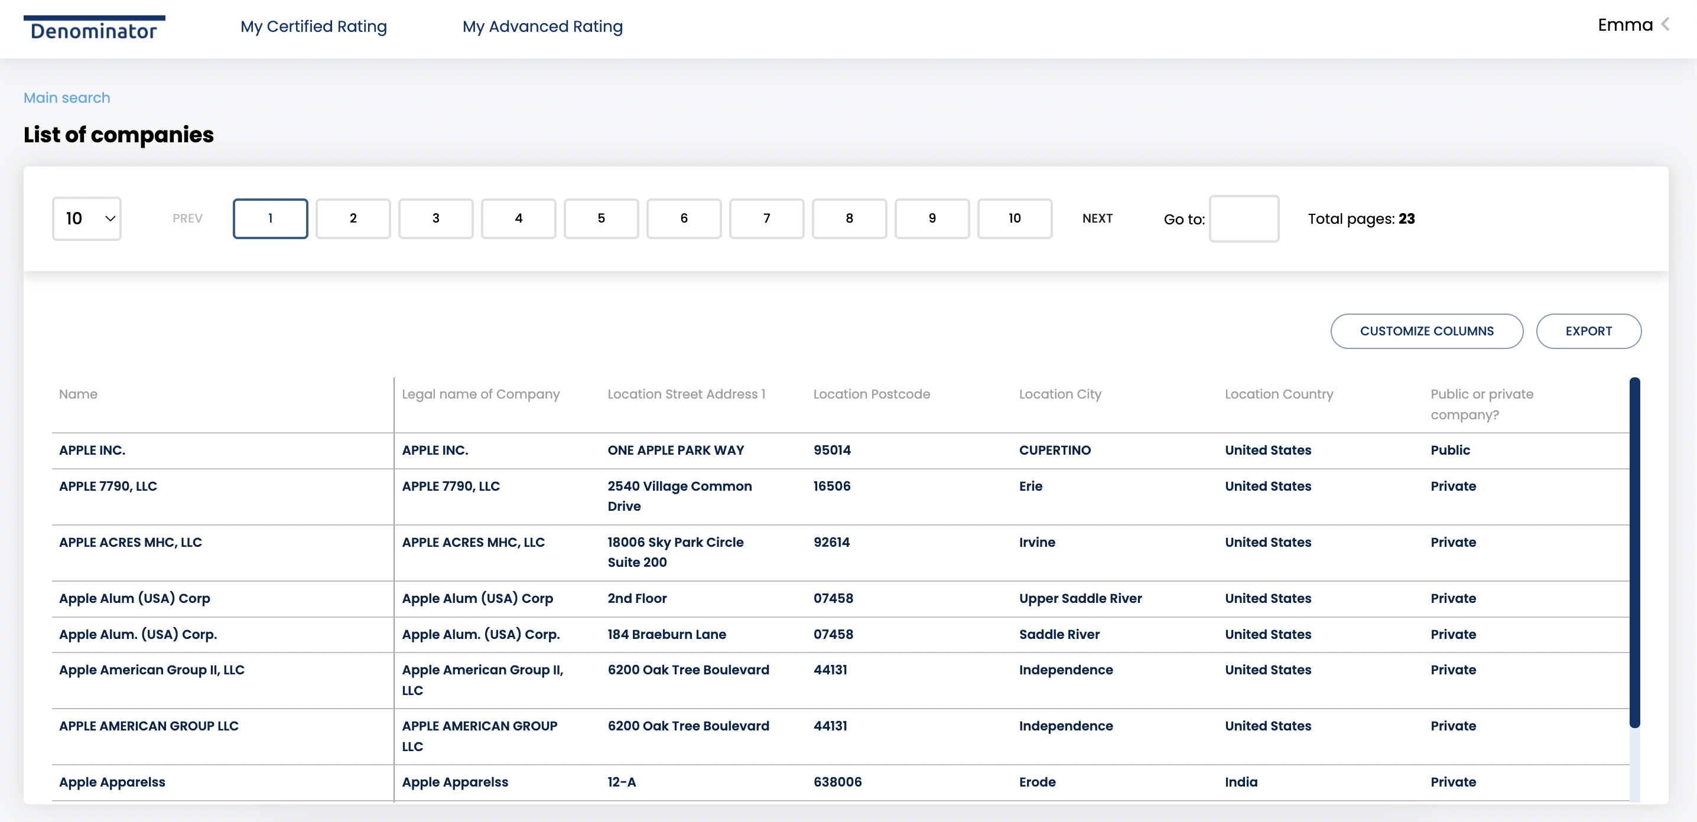1697x822 pixels.
Task: Click the Prev pagination button
Action: point(187,218)
